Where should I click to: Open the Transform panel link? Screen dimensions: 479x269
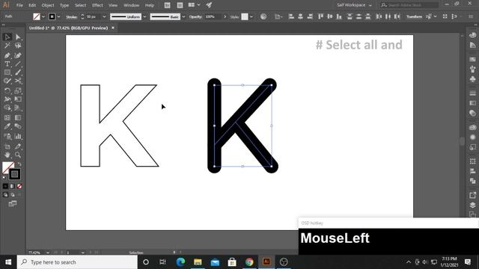point(414,16)
